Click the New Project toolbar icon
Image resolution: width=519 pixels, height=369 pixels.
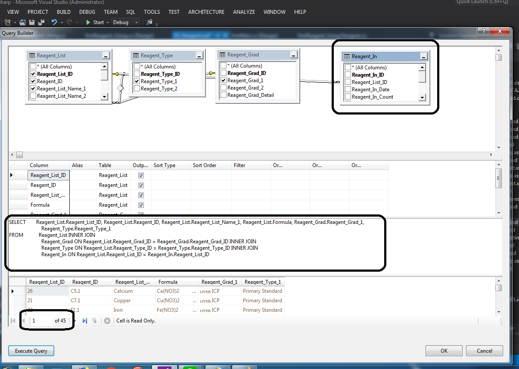[8, 22]
